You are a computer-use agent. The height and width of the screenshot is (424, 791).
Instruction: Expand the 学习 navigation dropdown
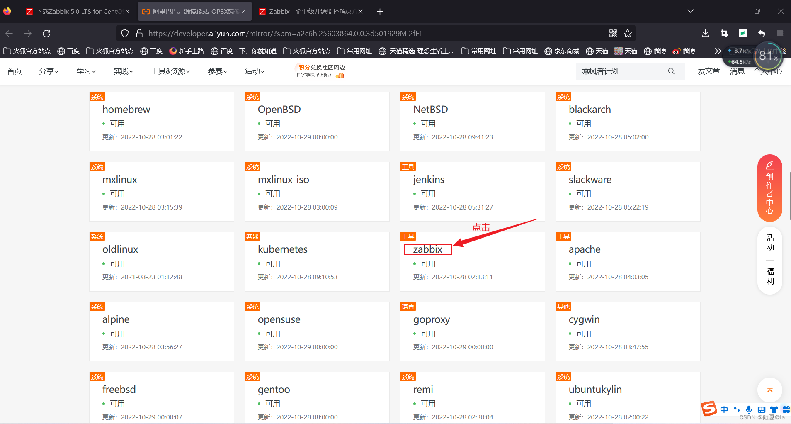coord(86,71)
